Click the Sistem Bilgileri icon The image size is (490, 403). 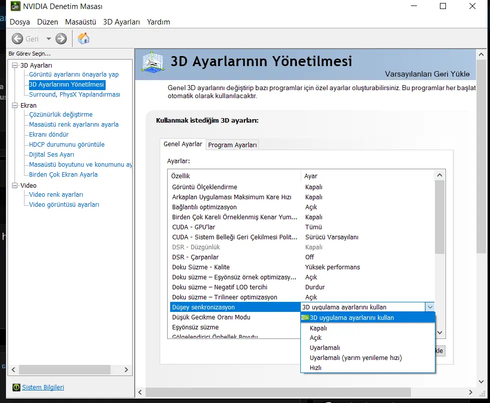pos(16,387)
